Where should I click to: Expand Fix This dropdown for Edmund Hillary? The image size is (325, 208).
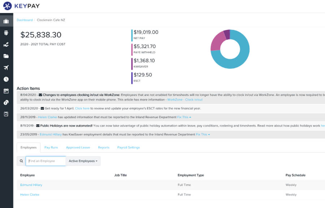[203, 134]
